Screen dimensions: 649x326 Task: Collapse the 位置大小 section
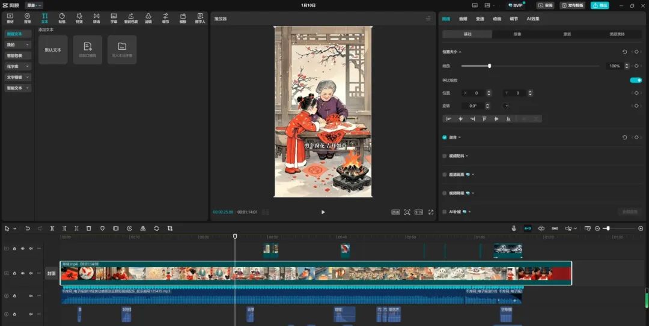(x=460, y=52)
